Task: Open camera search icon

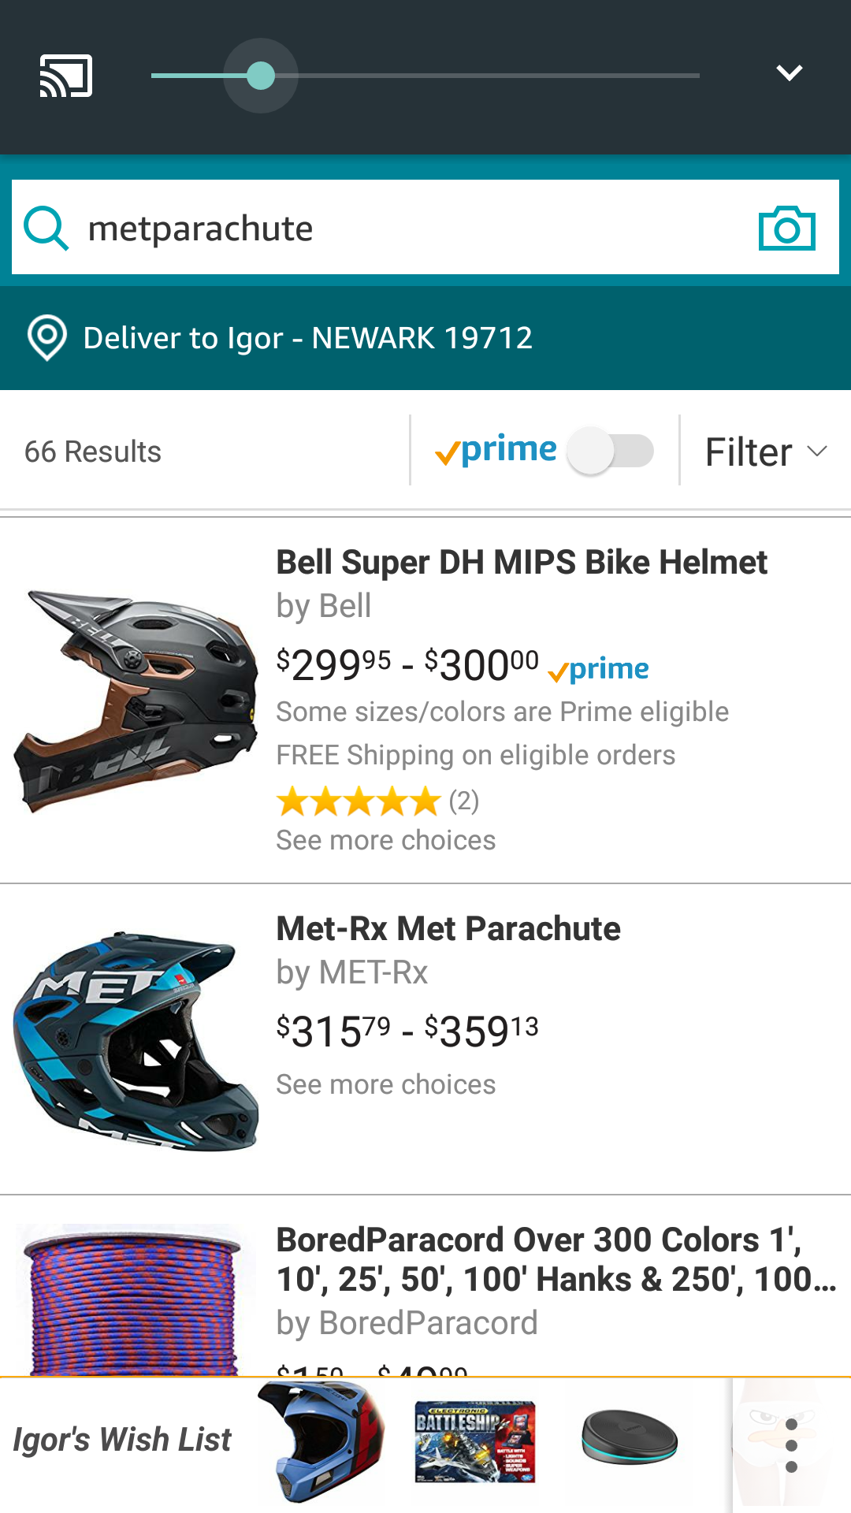Action: point(786,229)
